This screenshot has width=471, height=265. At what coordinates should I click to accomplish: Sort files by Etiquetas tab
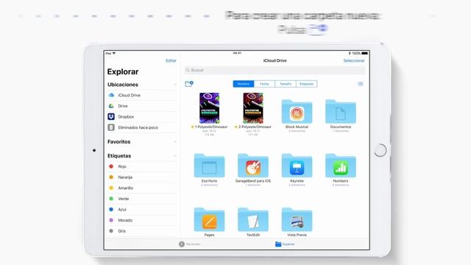click(x=306, y=84)
